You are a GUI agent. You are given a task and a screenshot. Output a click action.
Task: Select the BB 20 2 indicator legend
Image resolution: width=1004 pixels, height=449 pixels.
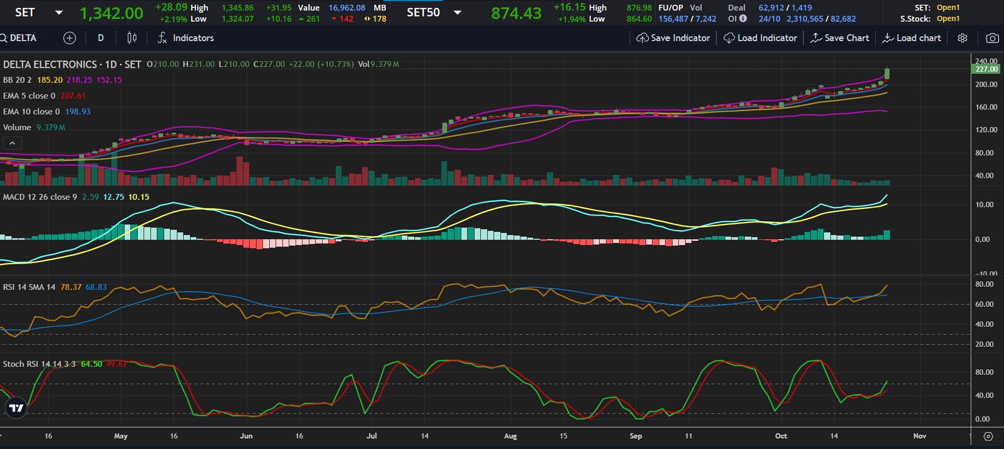pos(17,80)
